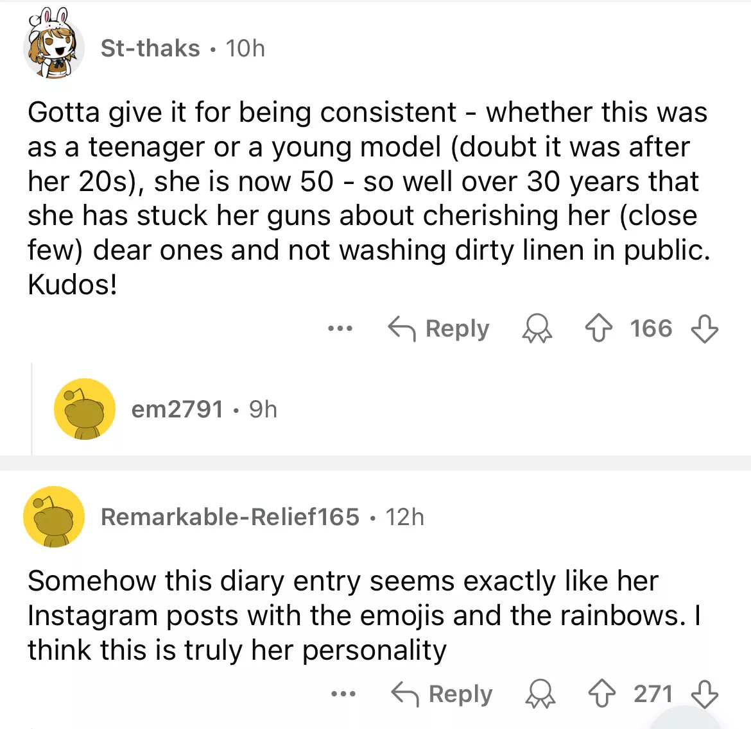The width and height of the screenshot is (751, 729).
Task: Visit St-thaks username link
Action: pos(150,48)
